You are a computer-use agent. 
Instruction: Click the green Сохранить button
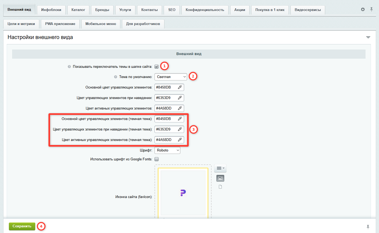[22, 226]
